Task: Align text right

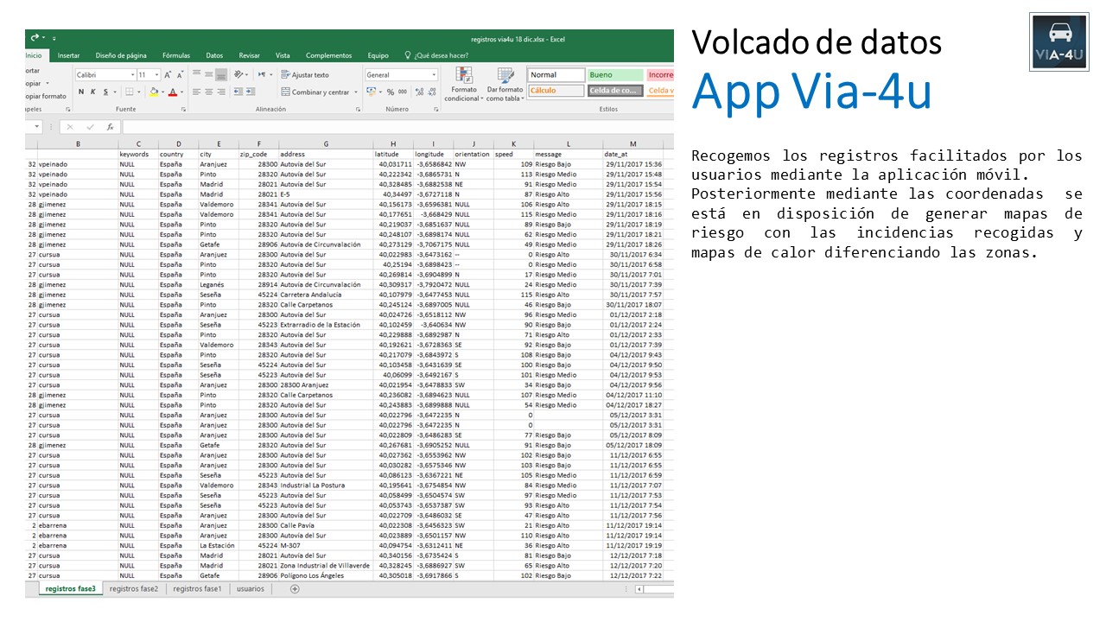Action: [221, 92]
